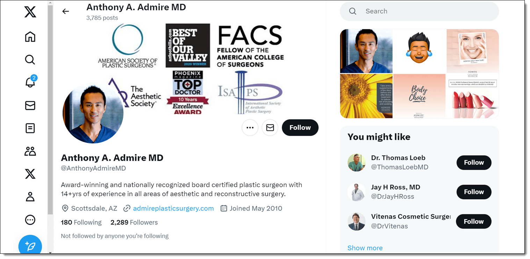Open your Lists

[x=30, y=128]
